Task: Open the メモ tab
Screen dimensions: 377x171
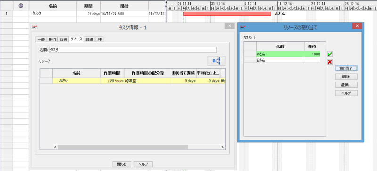Action: tap(99, 39)
